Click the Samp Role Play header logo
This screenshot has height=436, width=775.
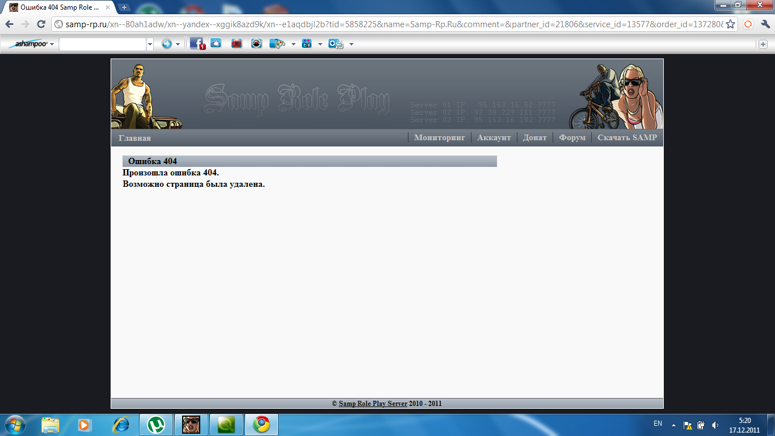297,100
